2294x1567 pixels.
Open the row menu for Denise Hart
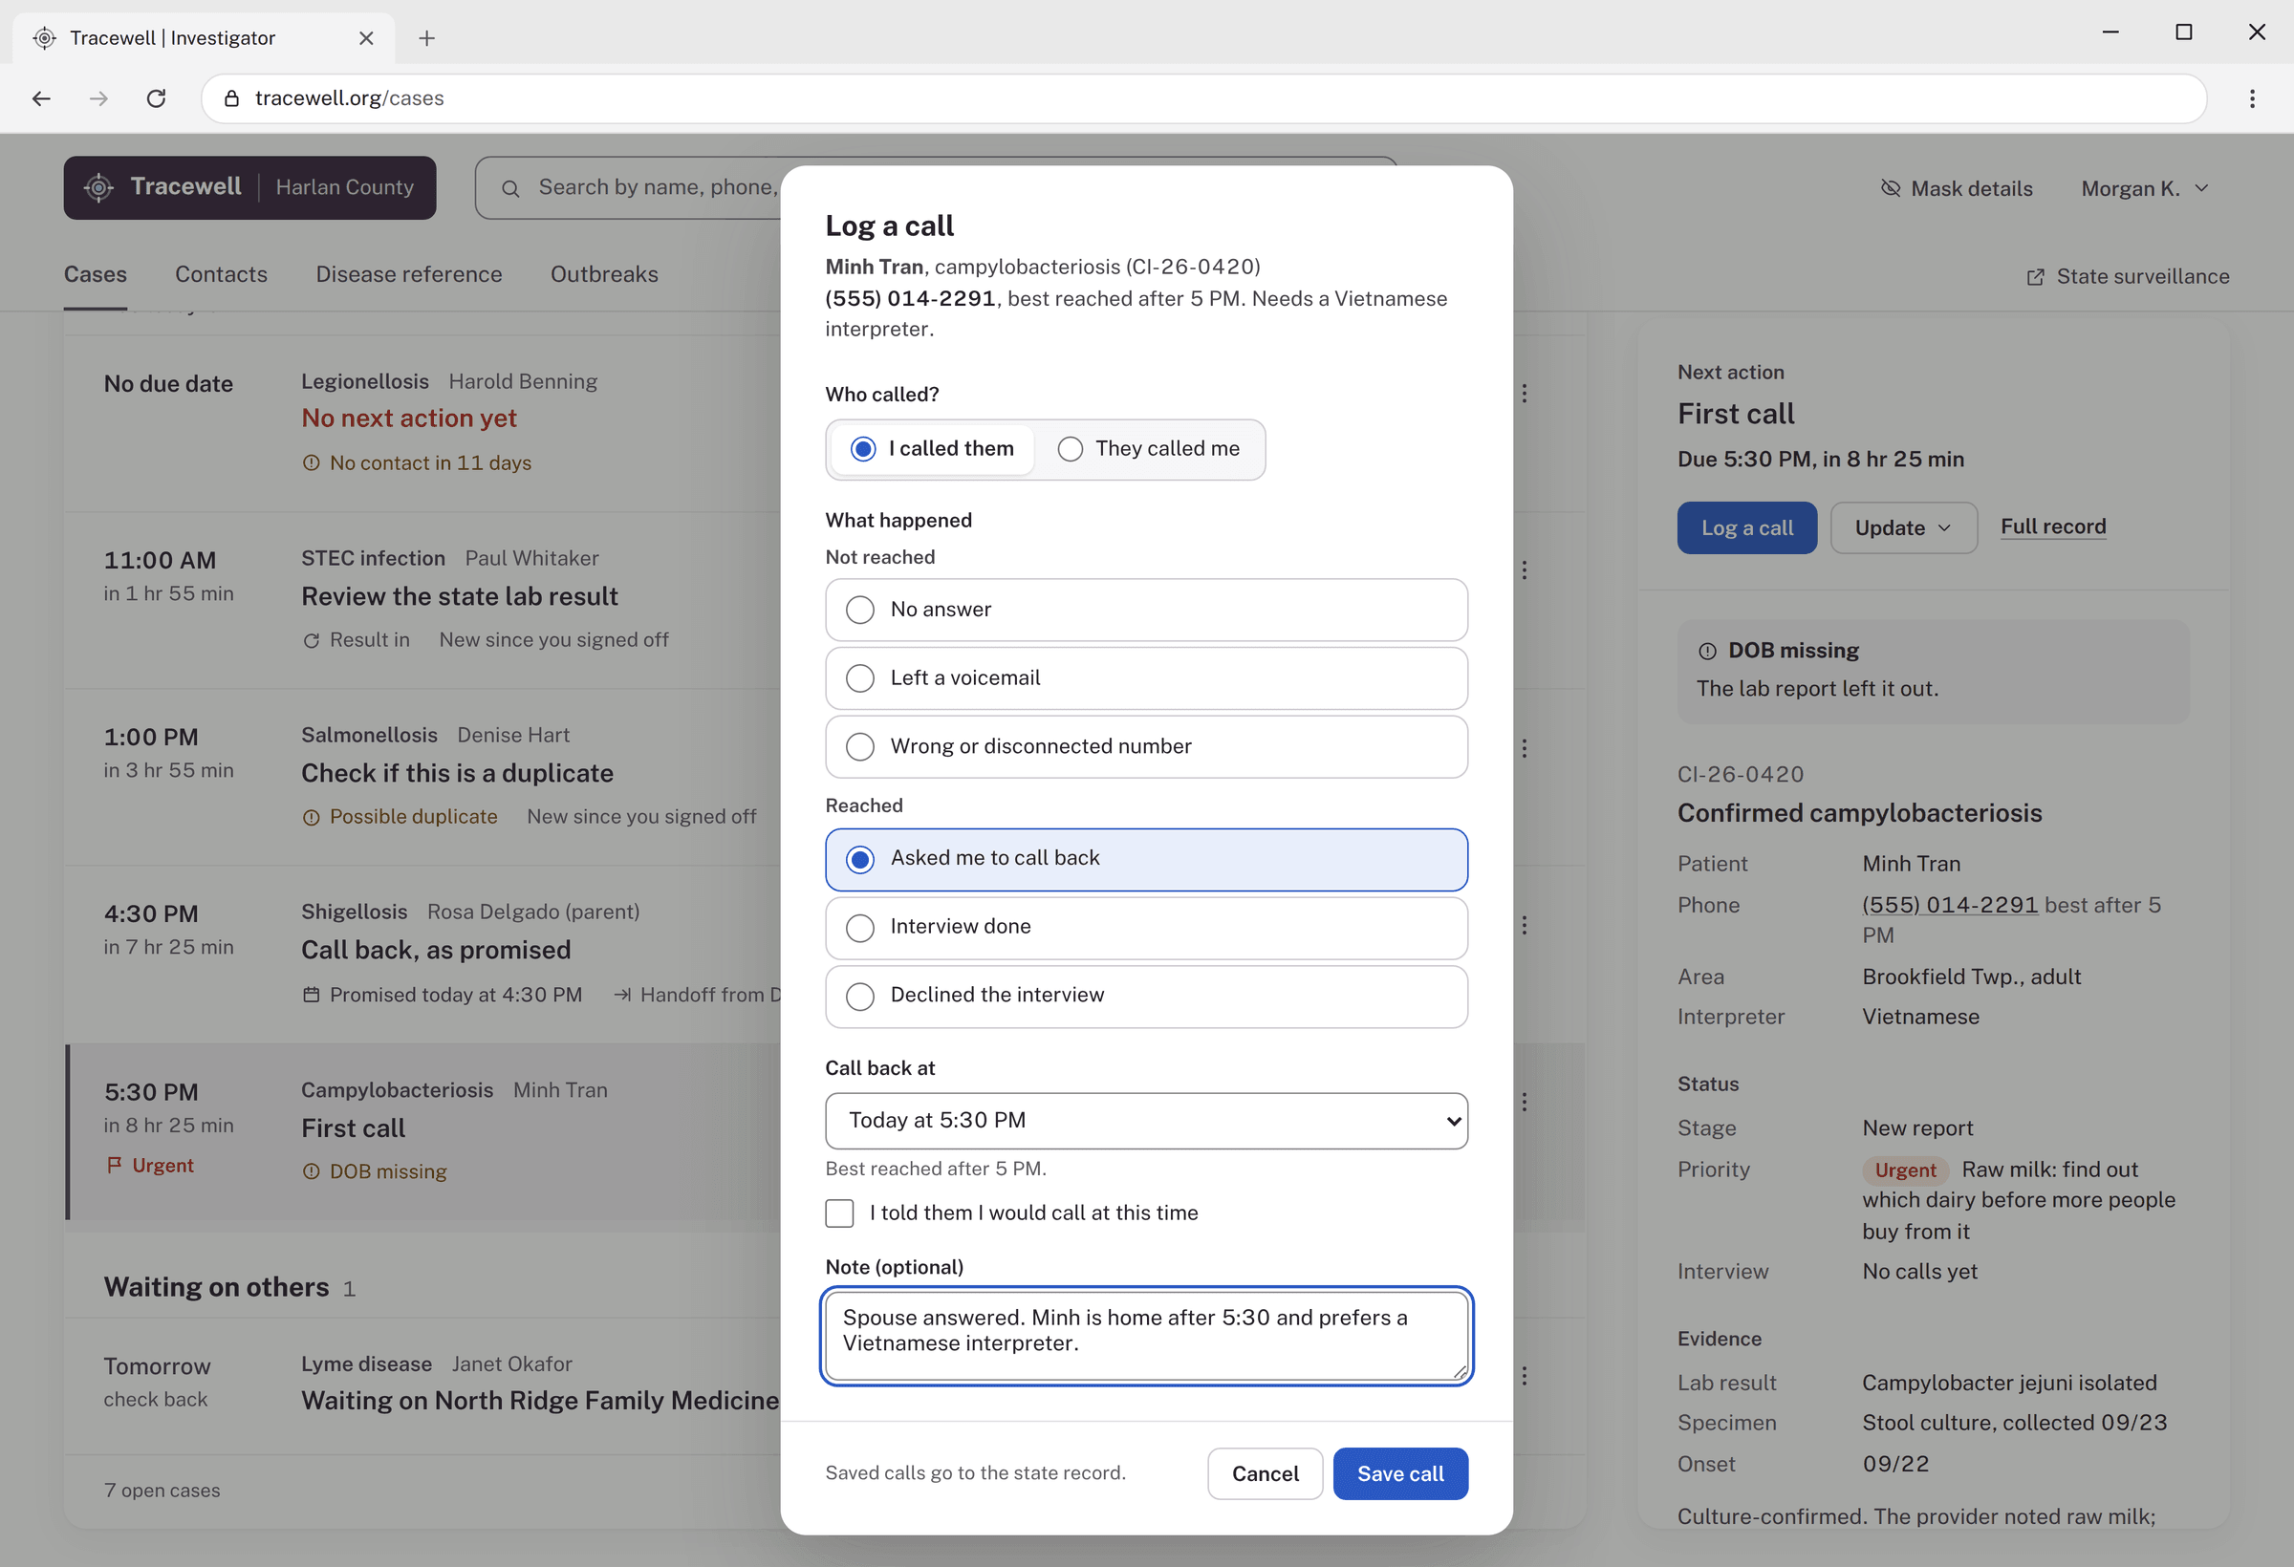pos(1524,748)
